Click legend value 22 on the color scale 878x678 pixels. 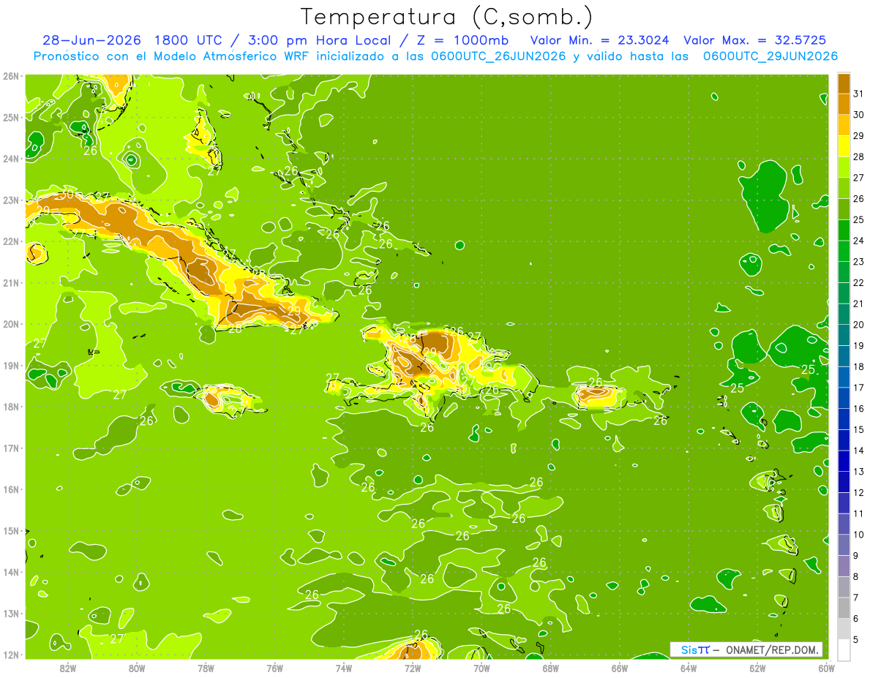pos(859,282)
